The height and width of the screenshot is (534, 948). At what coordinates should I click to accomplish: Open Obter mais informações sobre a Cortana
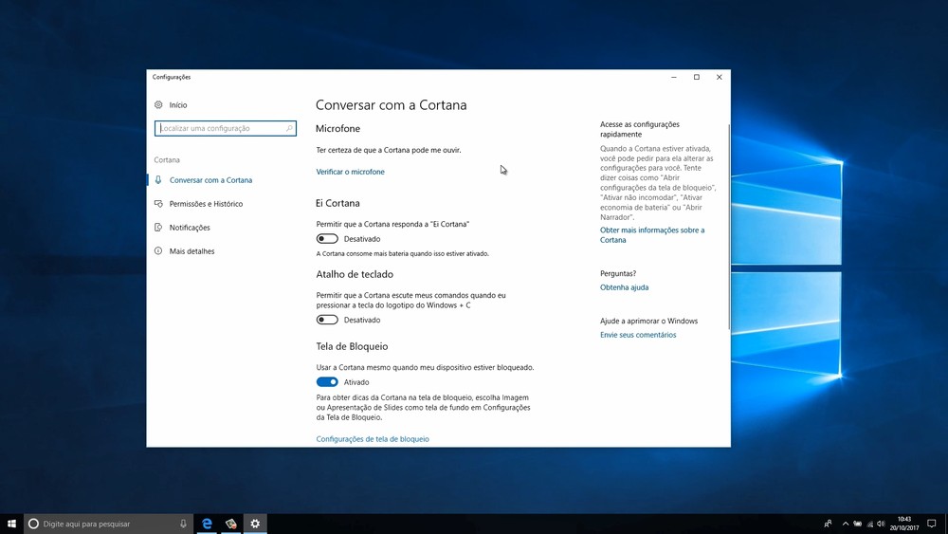[652, 234]
